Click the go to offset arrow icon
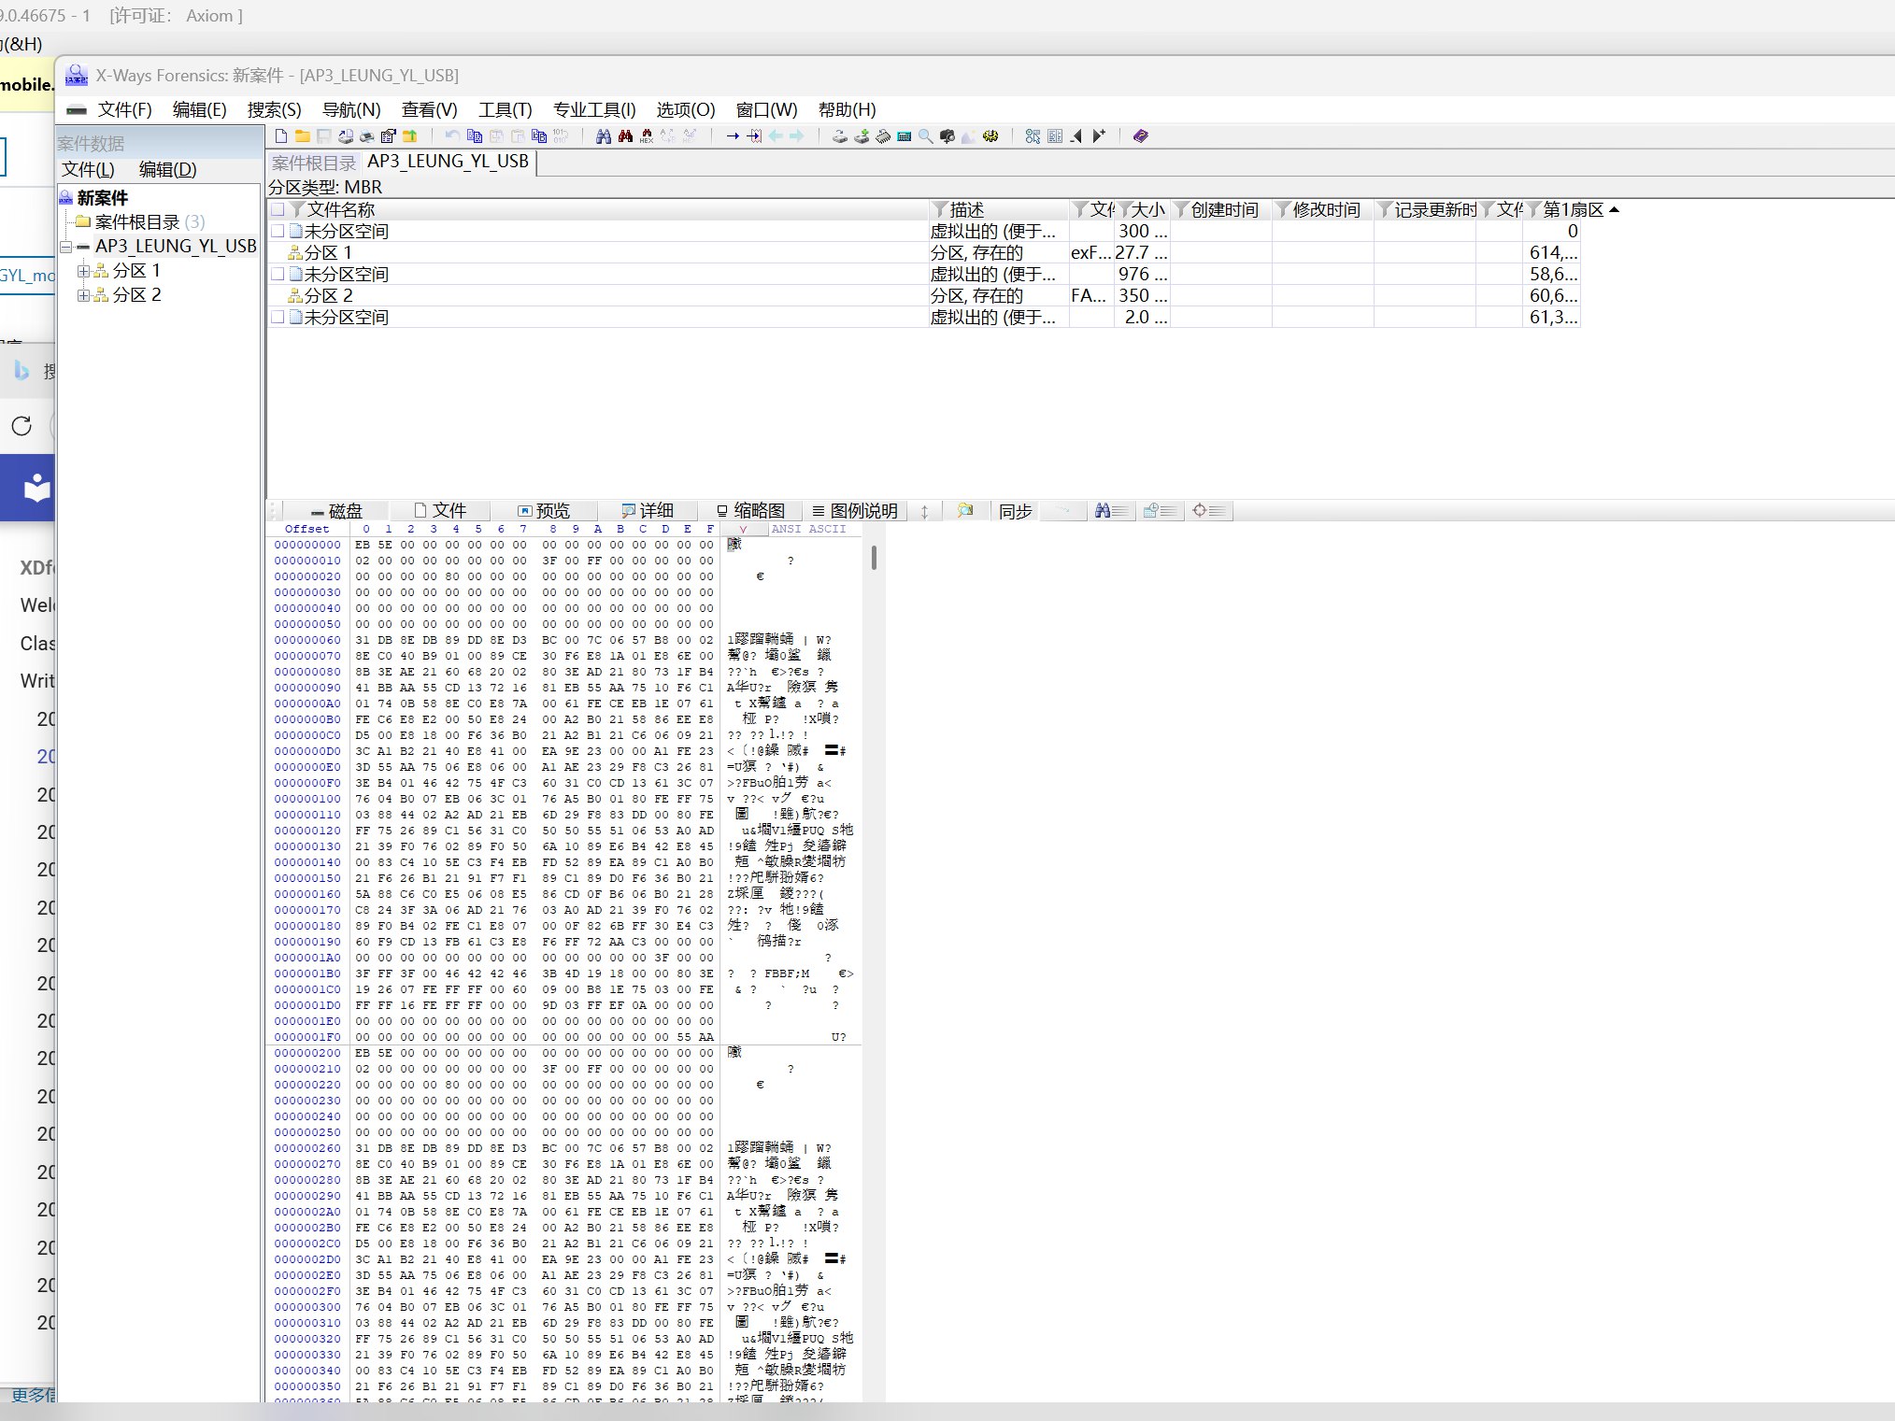Image resolution: width=1895 pixels, height=1421 pixels. 733,136
